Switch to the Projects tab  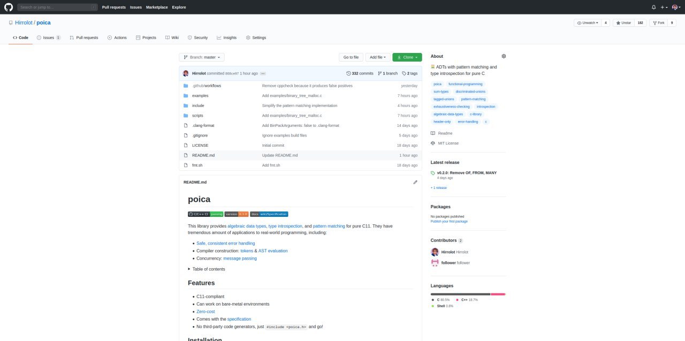click(146, 37)
